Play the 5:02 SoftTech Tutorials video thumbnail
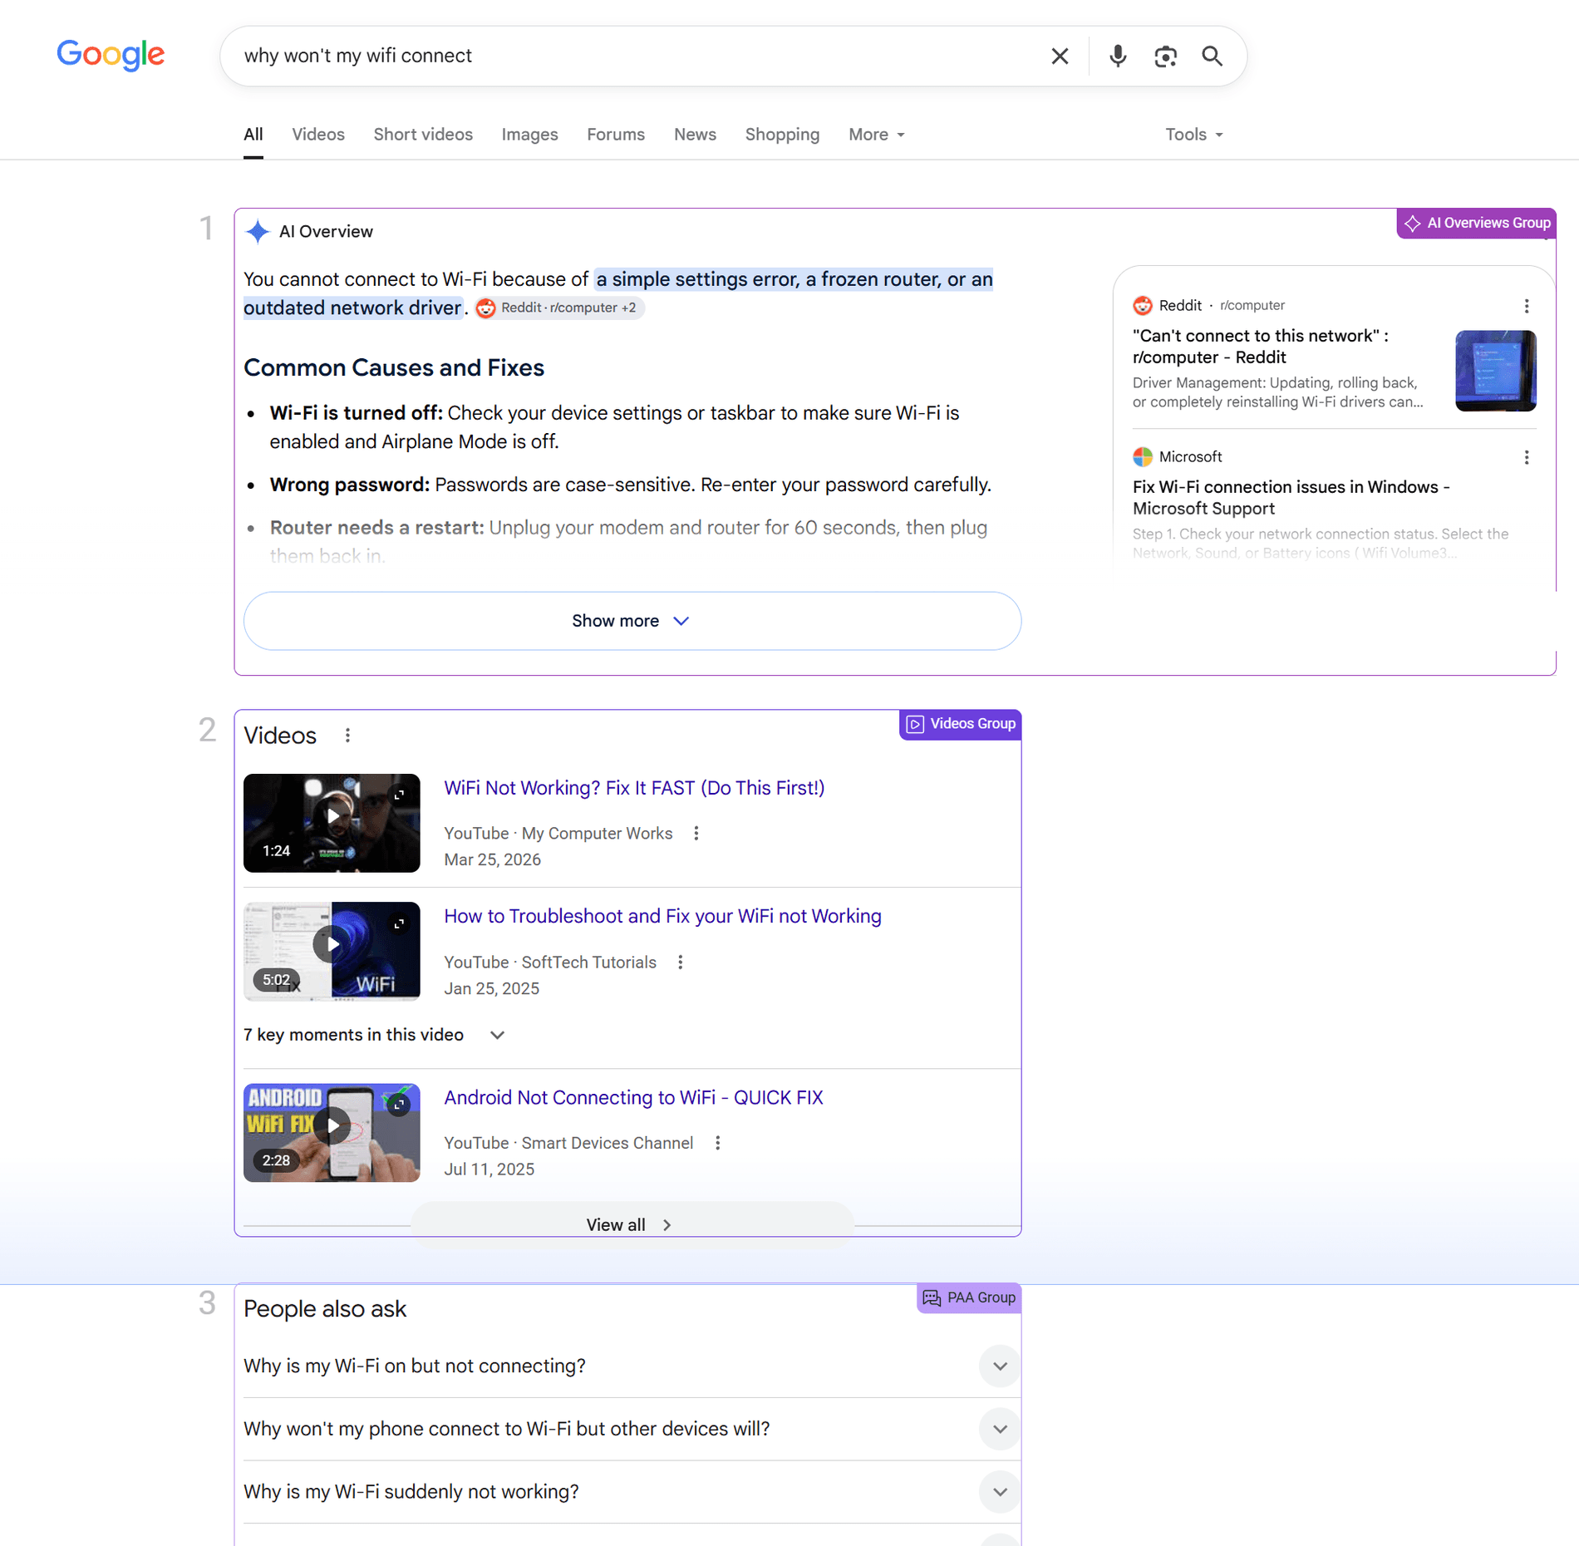 coord(332,951)
